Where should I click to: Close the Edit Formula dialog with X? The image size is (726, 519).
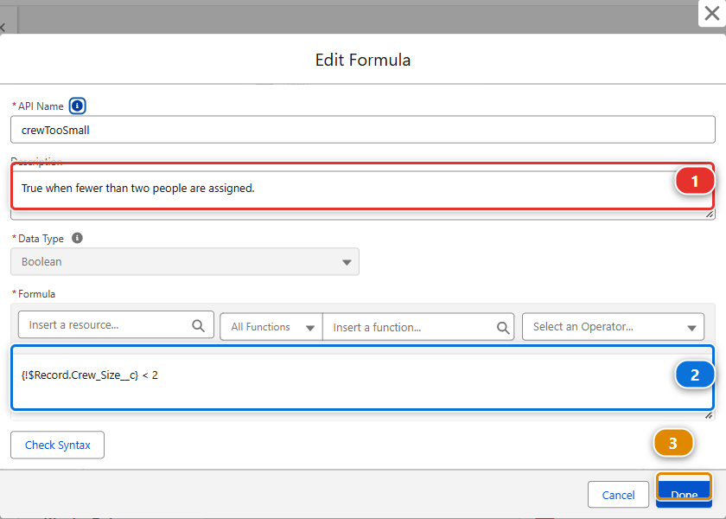[712, 14]
